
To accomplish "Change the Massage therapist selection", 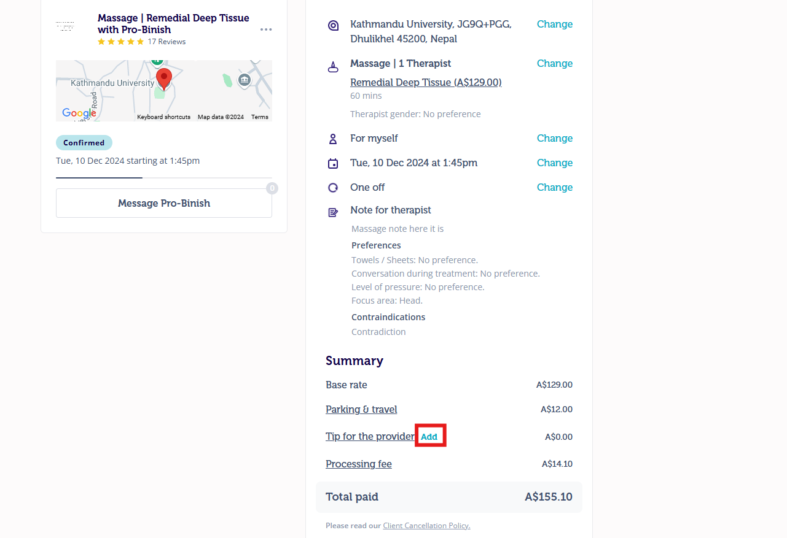I will 554,64.
